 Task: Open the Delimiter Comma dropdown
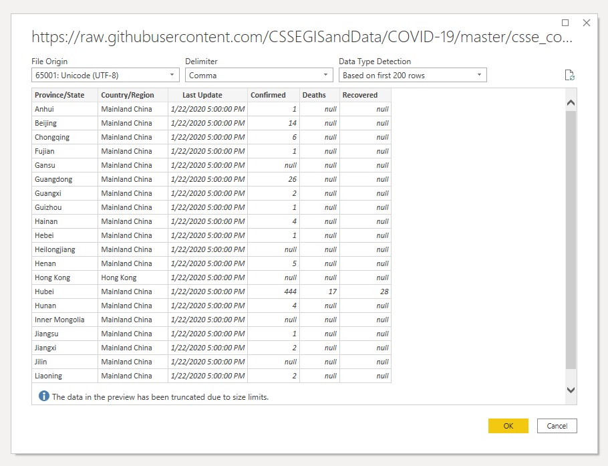[259, 75]
